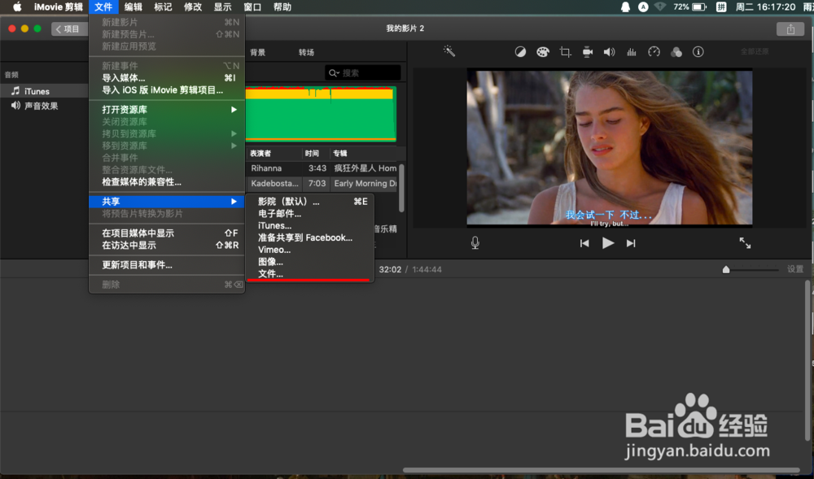
Task: Open the volume adjustment speaker icon
Action: coord(609,52)
